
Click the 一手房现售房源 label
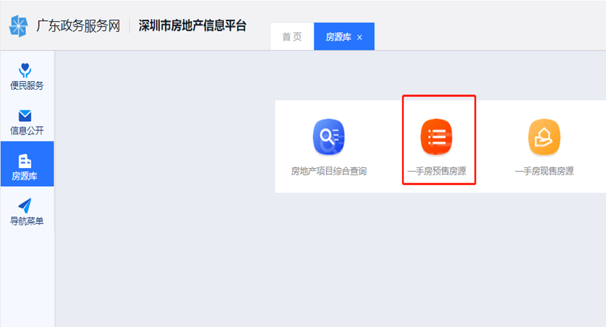click(544, 171)
